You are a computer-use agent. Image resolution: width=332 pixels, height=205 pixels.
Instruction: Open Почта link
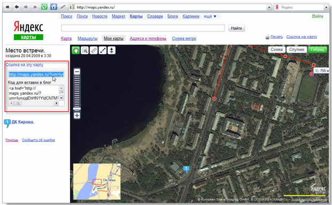point(82,16)
